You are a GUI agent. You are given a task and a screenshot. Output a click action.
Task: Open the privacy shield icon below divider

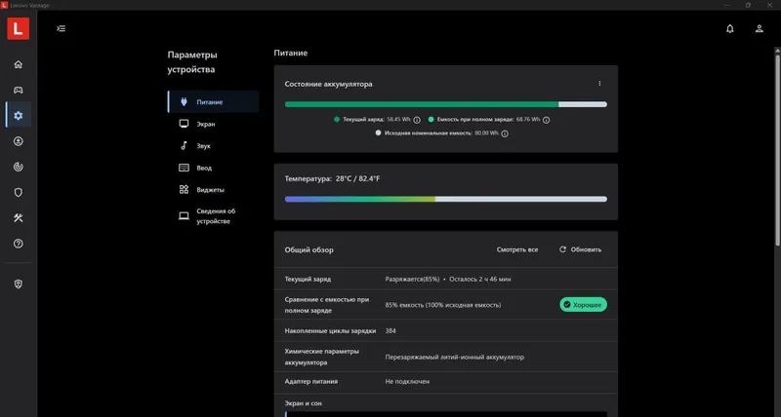tap(19, 284)
